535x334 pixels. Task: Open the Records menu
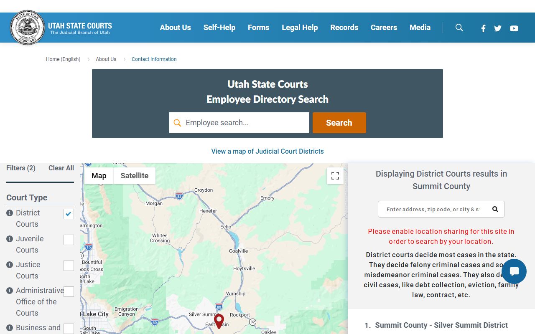(344, 28)
